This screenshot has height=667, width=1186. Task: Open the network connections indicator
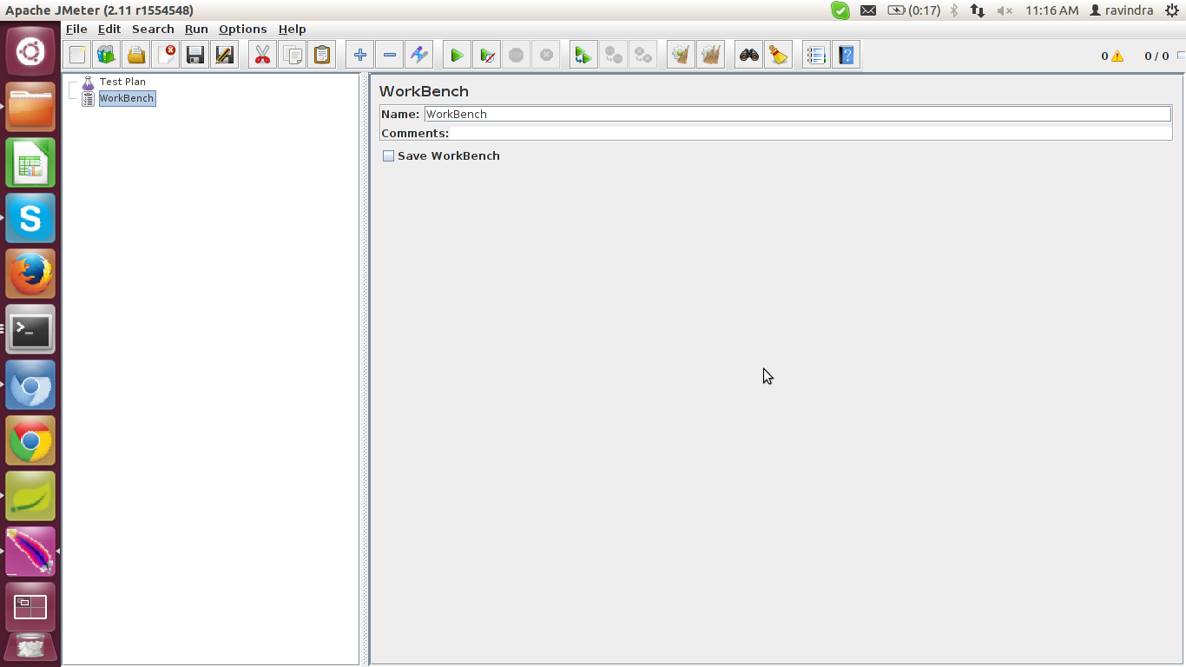click(x=978, y=10)
